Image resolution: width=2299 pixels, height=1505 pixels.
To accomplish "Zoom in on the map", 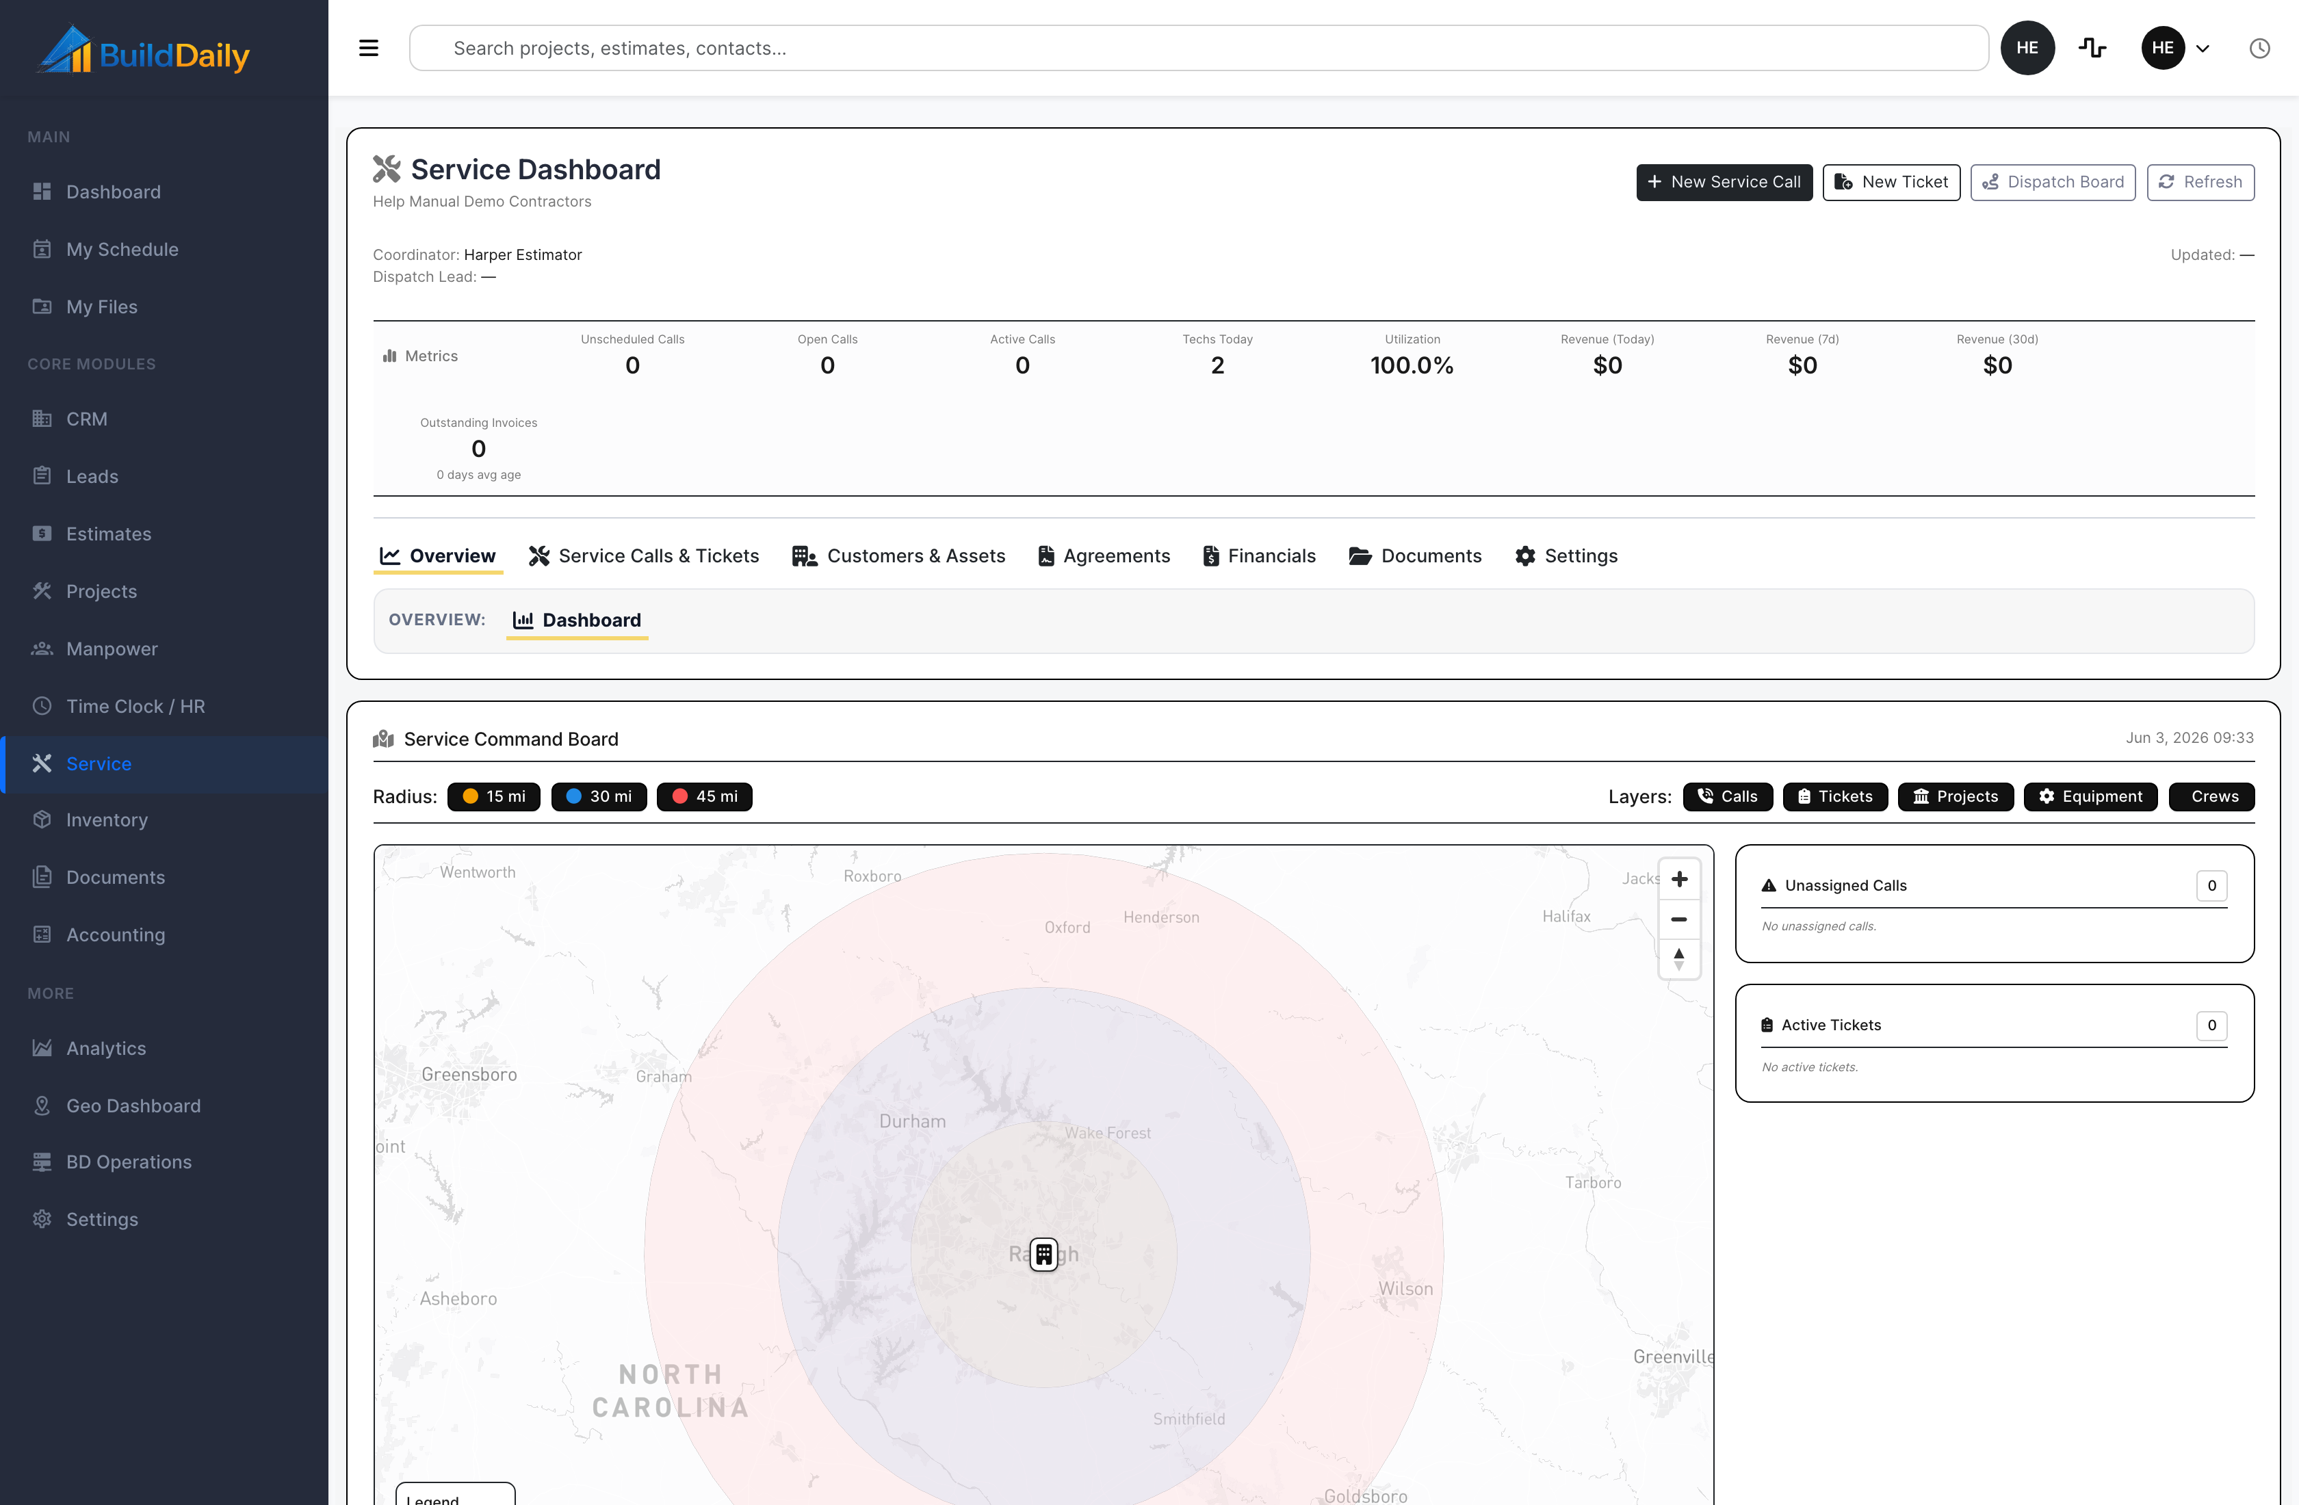I will 1679,879.
